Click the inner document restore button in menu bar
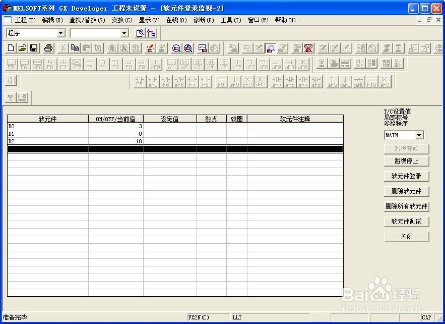The width and height of the screenshot is (445, 324). pyautogui.click(x=429, y=20)
